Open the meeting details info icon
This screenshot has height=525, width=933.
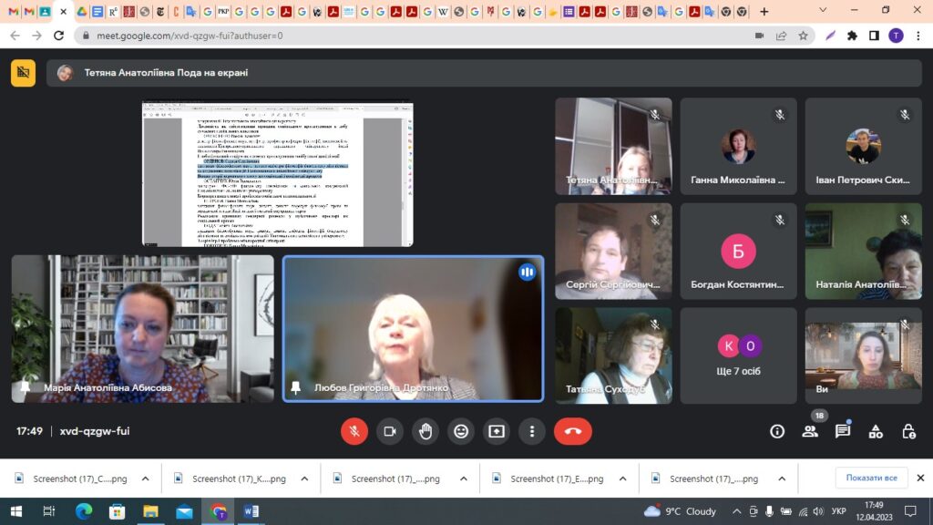(x=777, y=431)
